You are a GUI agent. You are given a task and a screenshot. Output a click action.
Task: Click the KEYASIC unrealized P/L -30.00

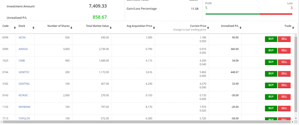[235, 95]
